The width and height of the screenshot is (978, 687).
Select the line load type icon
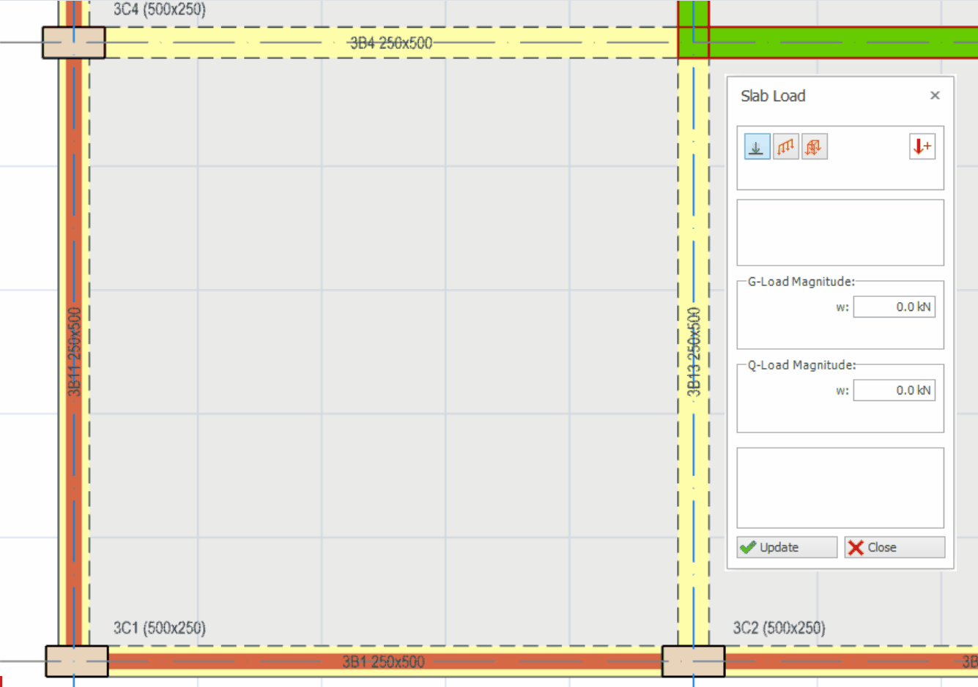785,147
